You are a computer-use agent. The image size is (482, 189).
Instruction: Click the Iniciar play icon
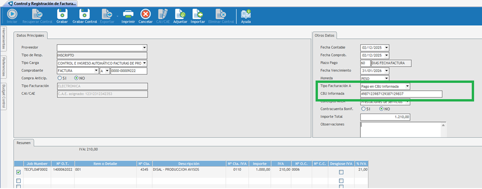(11, 14)
